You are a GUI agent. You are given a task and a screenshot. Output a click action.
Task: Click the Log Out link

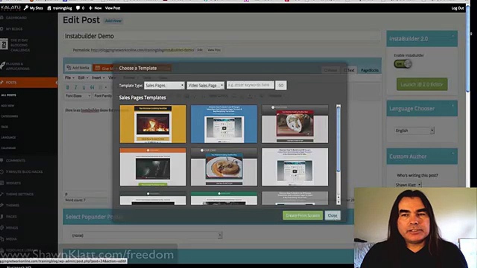458,8
